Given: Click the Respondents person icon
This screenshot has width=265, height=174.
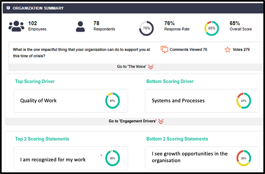Looking at the screenshot, I should click(x=80, y=26).
